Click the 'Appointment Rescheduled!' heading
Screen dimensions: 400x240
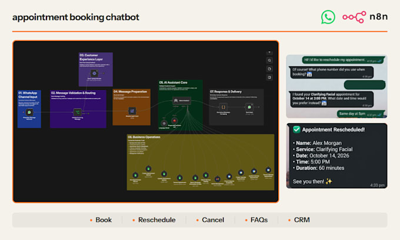pyautogui.click(x=334, y=130)
